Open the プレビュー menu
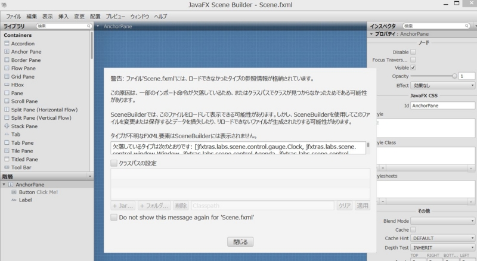 (x=115, y=17)
